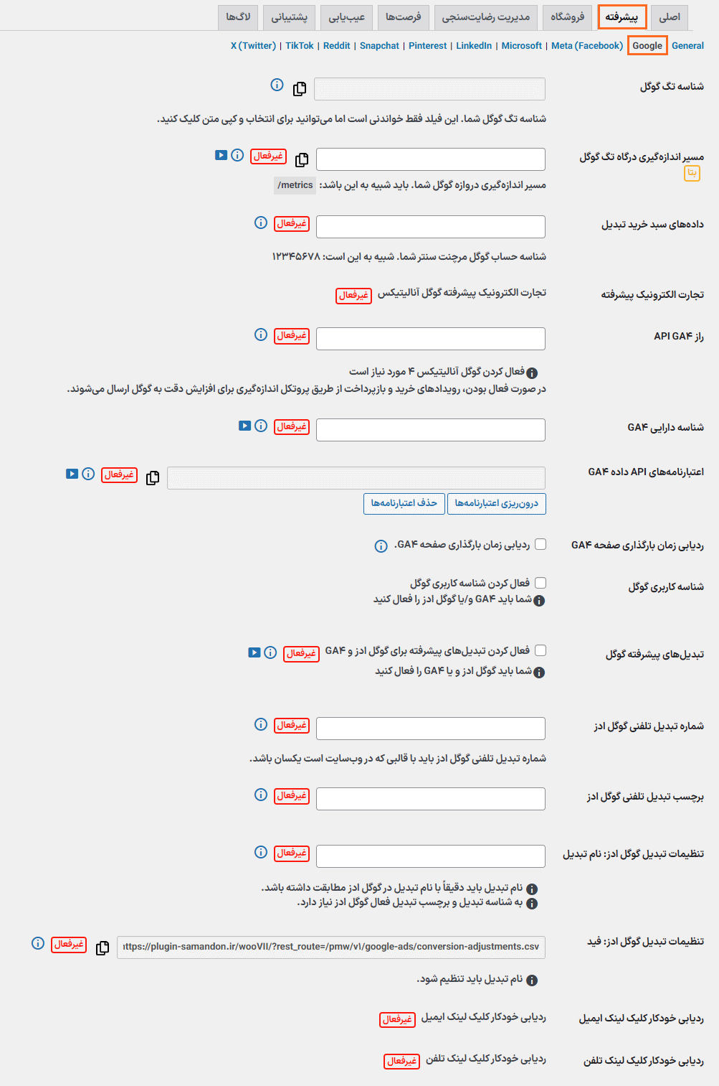Open info tooltip for conversion cart data

pyautogui.click(x=259, y=223)
